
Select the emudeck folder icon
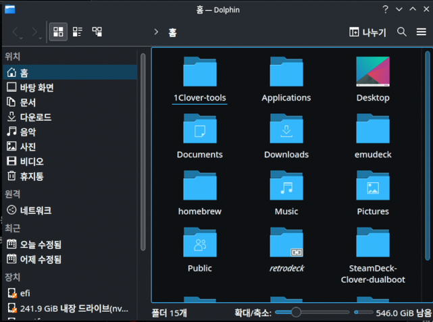click(373, 128)
